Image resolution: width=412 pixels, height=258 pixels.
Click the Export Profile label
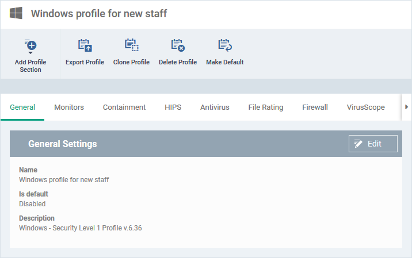(x=85, y=62)
